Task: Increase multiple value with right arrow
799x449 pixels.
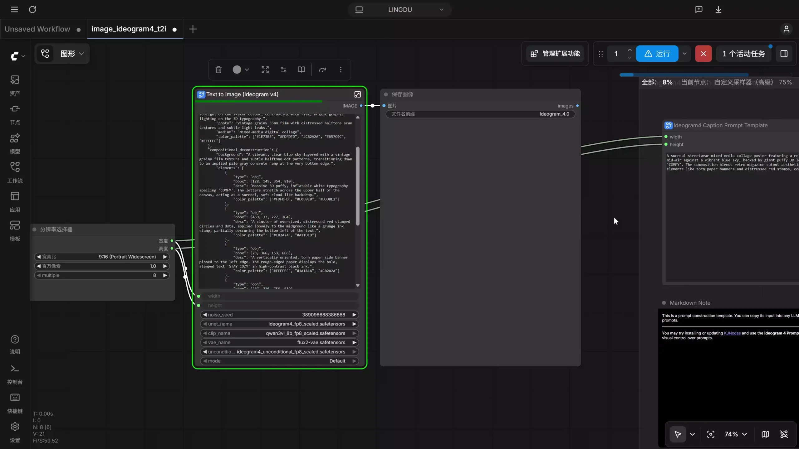Action: tap(165, 275)
